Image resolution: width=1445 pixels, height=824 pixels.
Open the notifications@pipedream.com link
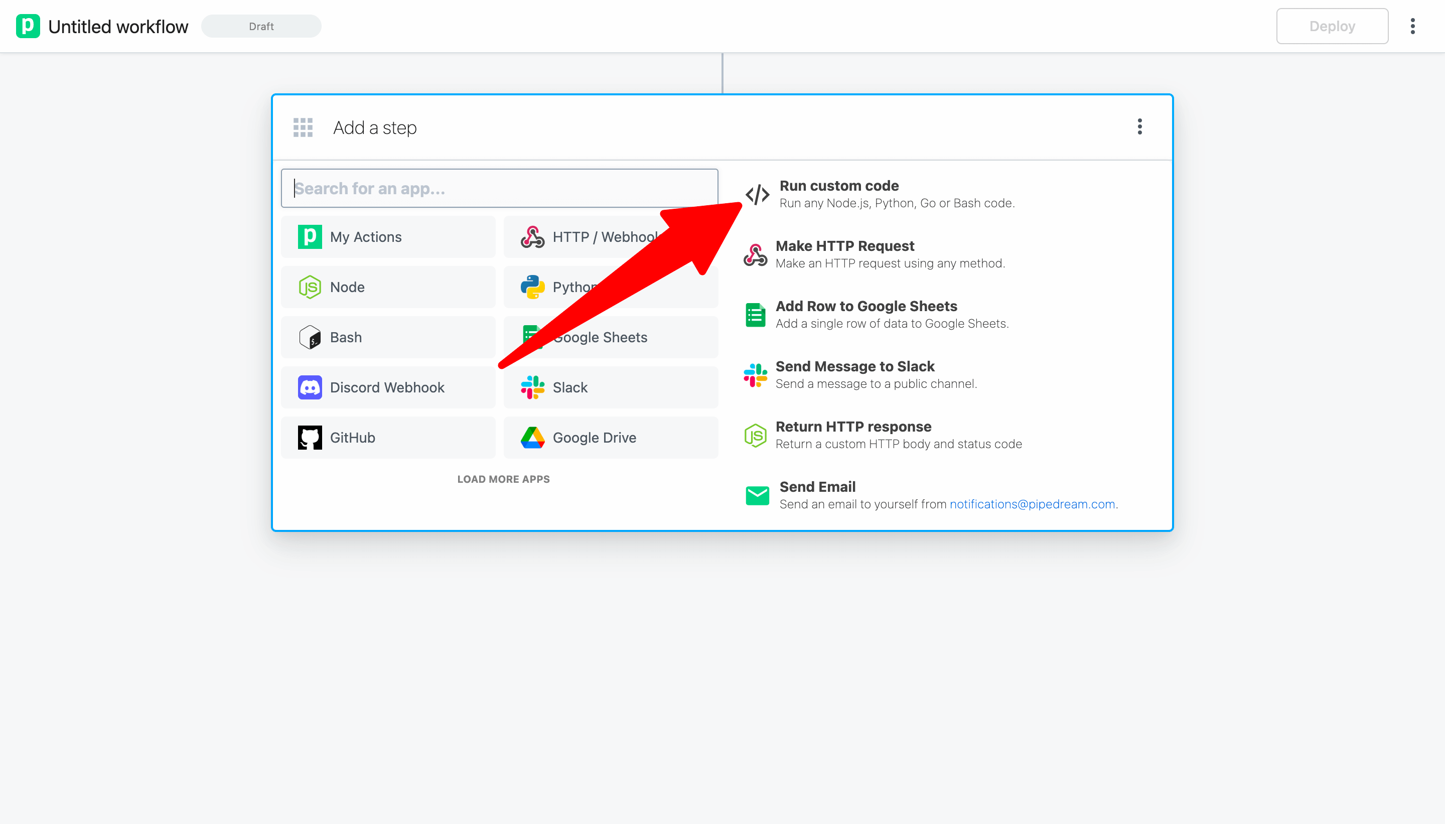[x=1032, y=504]
